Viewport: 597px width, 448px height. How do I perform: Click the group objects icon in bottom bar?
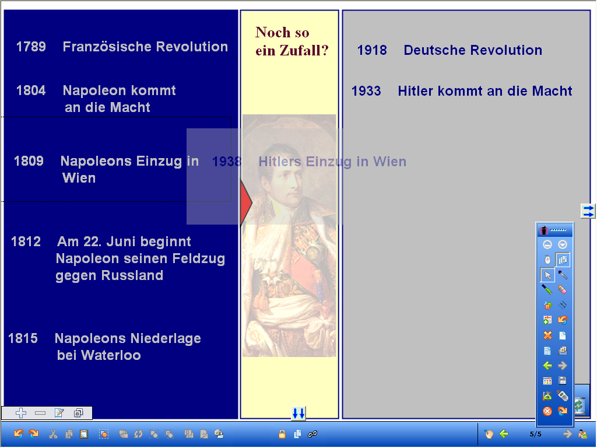point(189,434)
